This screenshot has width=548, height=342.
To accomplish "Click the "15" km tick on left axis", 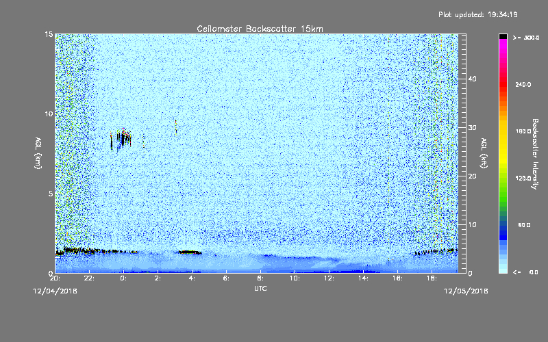I will [x=49, y=34].
